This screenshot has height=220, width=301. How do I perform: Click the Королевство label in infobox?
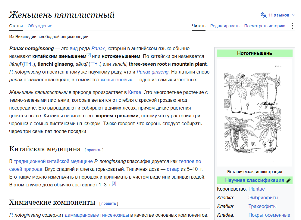click(232, 189)
